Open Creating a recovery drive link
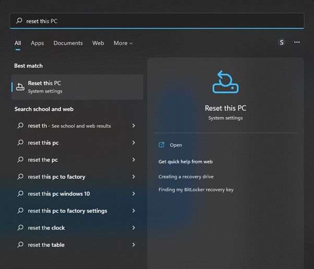Image resolution: width=314 pixels, height=269 pixels. pos(186,177)
